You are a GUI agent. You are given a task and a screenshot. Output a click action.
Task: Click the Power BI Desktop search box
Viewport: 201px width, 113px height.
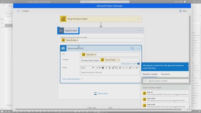[x=105, y=2]
